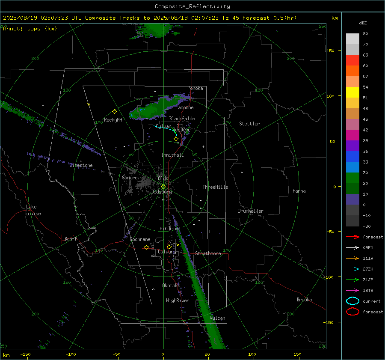
Task: Click the cyan current ellipse legend icon
Action: [352, 301]
